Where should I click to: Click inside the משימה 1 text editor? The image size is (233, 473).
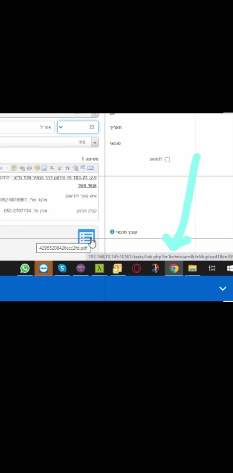point(48,196)
